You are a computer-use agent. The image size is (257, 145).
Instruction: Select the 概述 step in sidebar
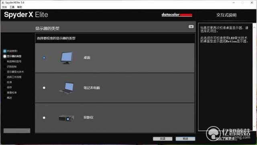[x=9, y=98]
